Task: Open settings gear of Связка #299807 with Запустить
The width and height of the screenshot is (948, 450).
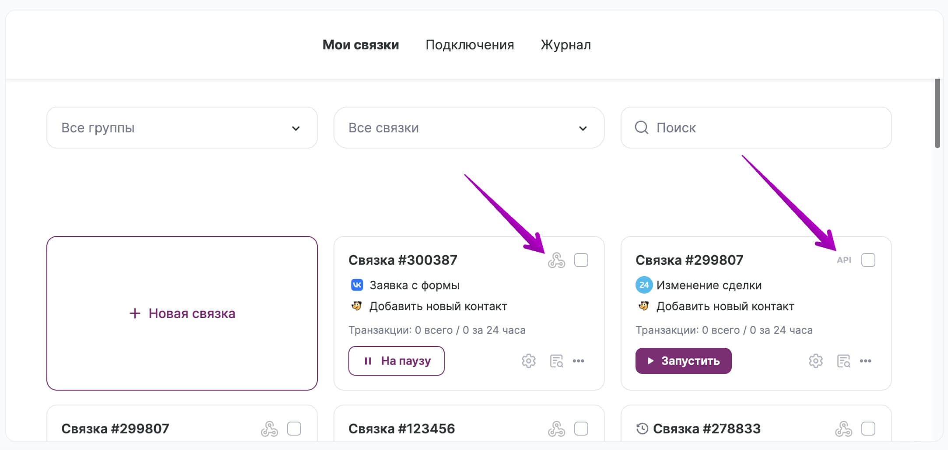Action: click(x=815, y=361)
